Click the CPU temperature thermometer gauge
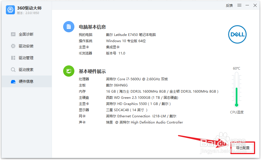This screenshot has height=160, width=261. (x=237, y=90)
